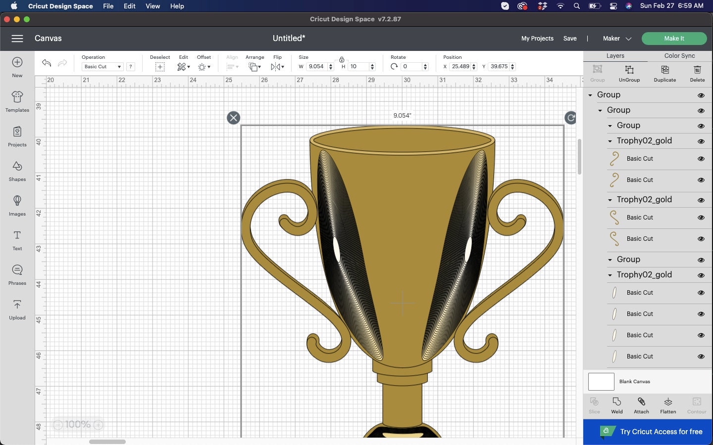
Task: Open the Basic Cut operation dropdown
Action: (102, 66)
